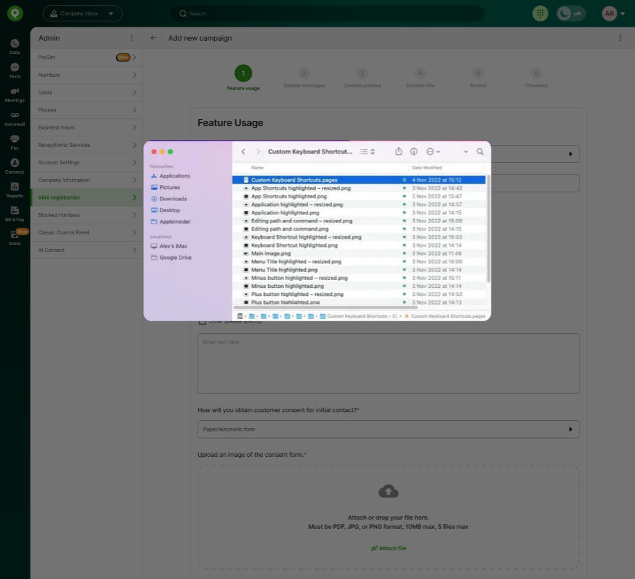Open the AR profile menu

pos(612,13)
